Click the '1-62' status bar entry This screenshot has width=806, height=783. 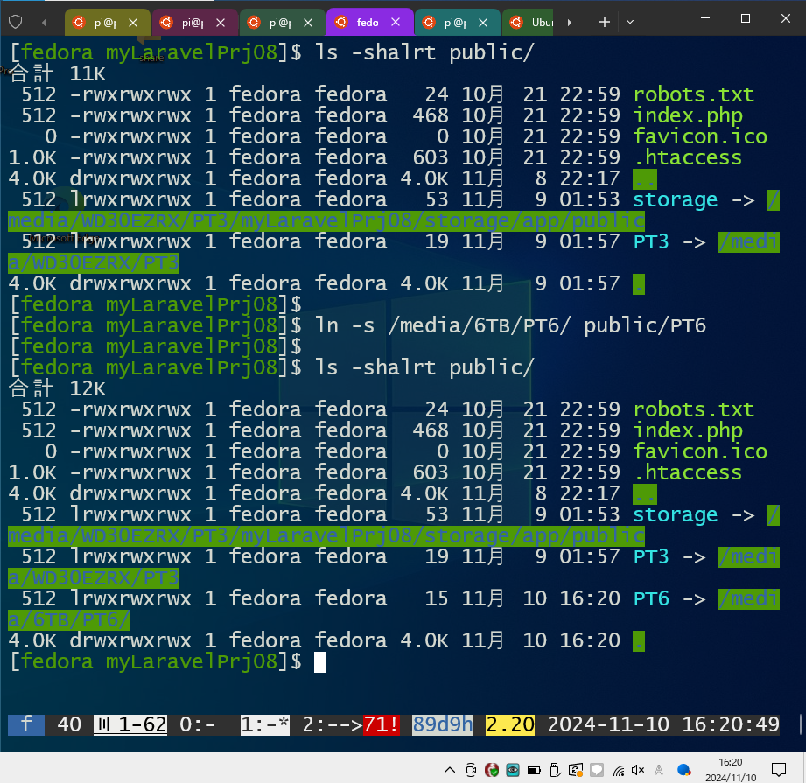(x=130, y=724)
